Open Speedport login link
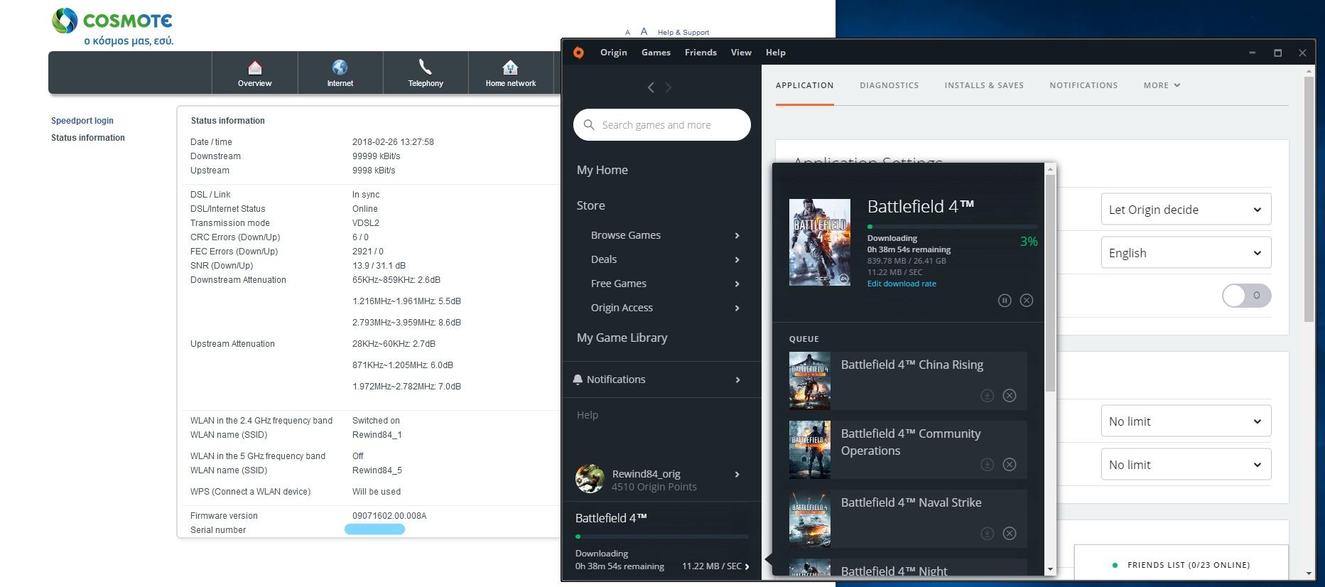 click(x=82, y=121)
